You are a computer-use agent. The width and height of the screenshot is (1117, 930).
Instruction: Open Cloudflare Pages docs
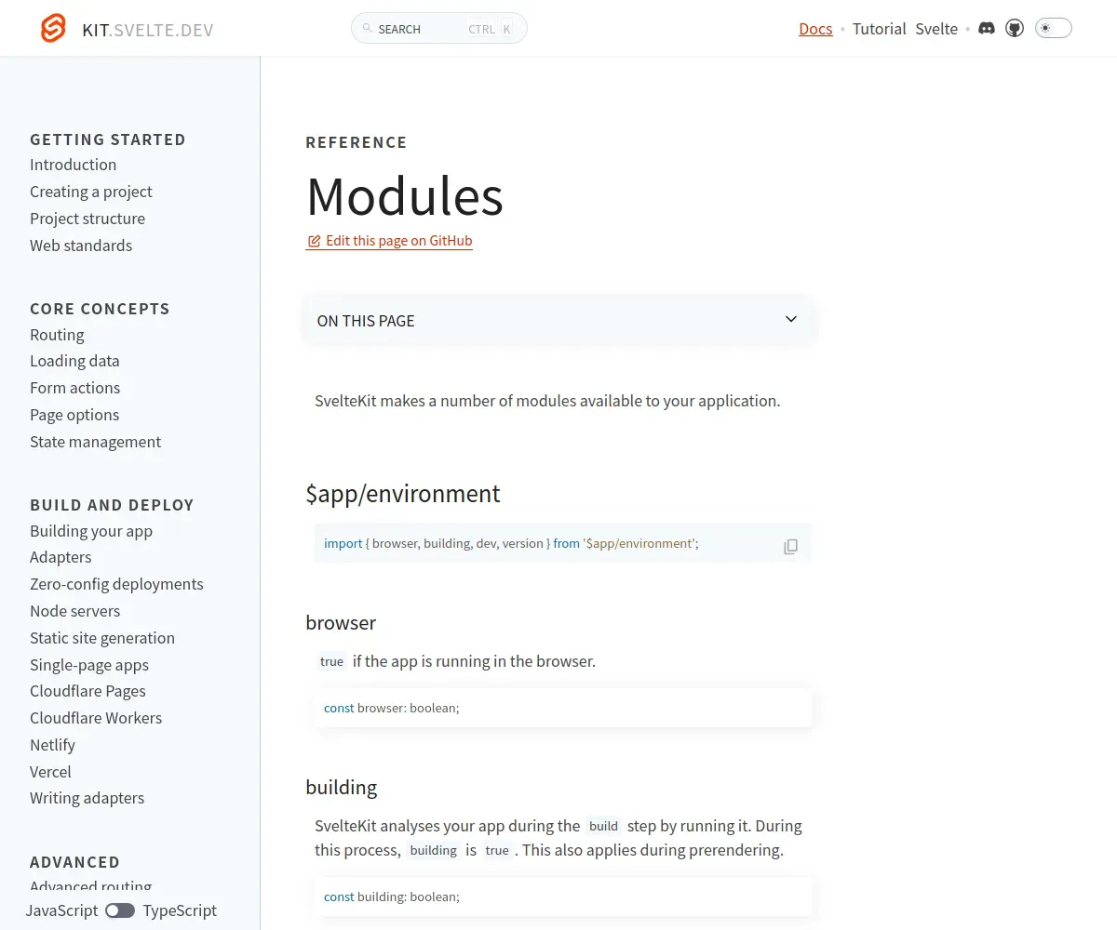(x=87, y=691)
